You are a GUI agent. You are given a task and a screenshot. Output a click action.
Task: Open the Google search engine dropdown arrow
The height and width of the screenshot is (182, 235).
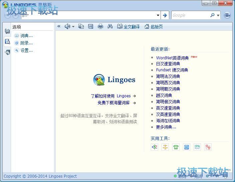[x=218, y=15]
